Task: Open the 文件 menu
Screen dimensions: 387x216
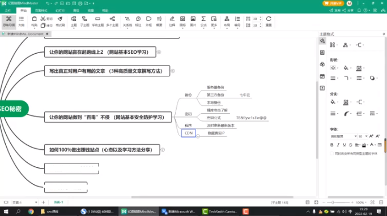Action: point(8,10)
